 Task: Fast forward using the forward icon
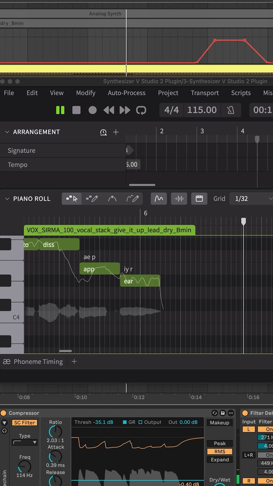pos(125,110)
